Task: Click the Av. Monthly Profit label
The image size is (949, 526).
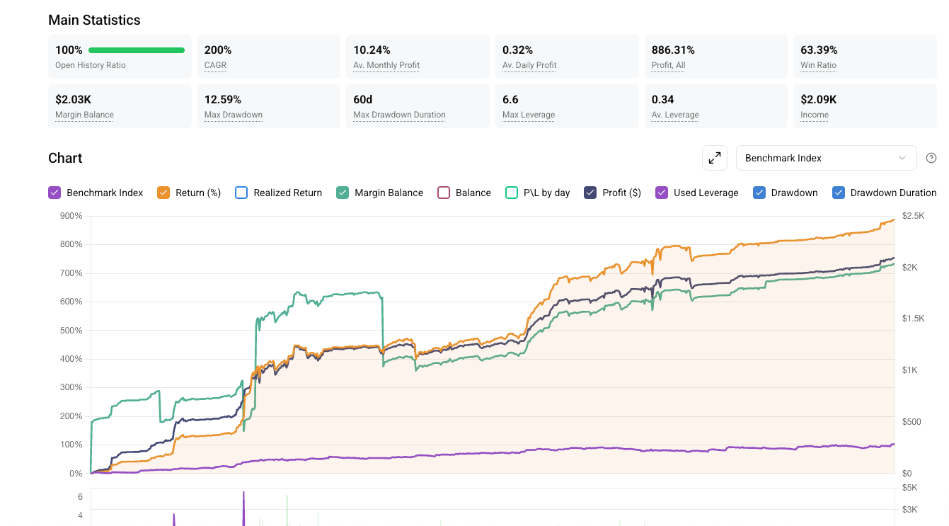Action: point(386,65)
